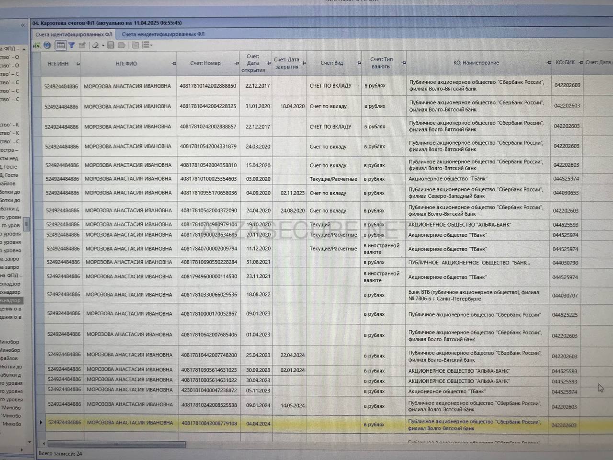Click Всего записей: 24 status text
Screen dimensions: 613x460
[60, 453]
